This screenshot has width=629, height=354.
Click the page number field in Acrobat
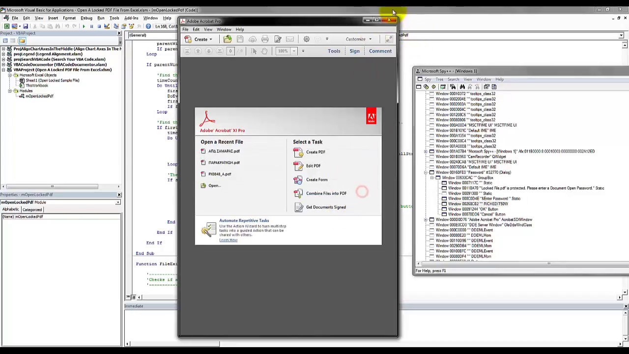pos(230,51)
